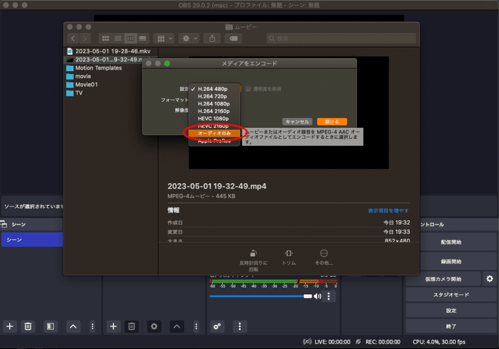The height and width of the screenshot is (349, 499).
Task: Go forward in Finder window
Action: pos(85,39)
